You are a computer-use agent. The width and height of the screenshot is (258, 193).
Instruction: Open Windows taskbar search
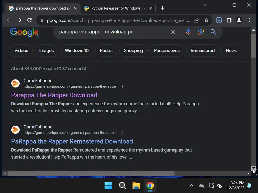122,186
